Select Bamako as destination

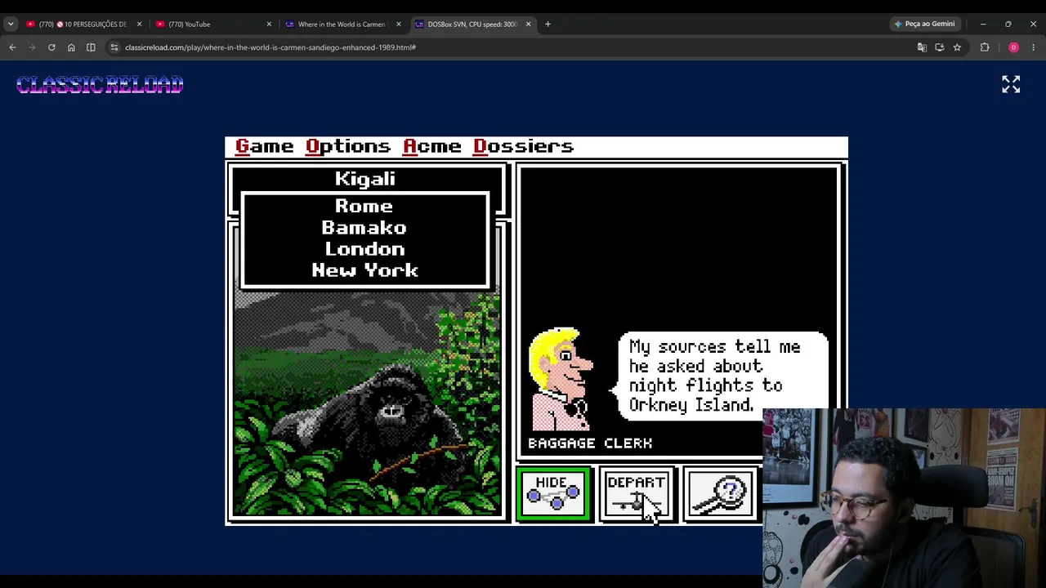tap(364, 228)
